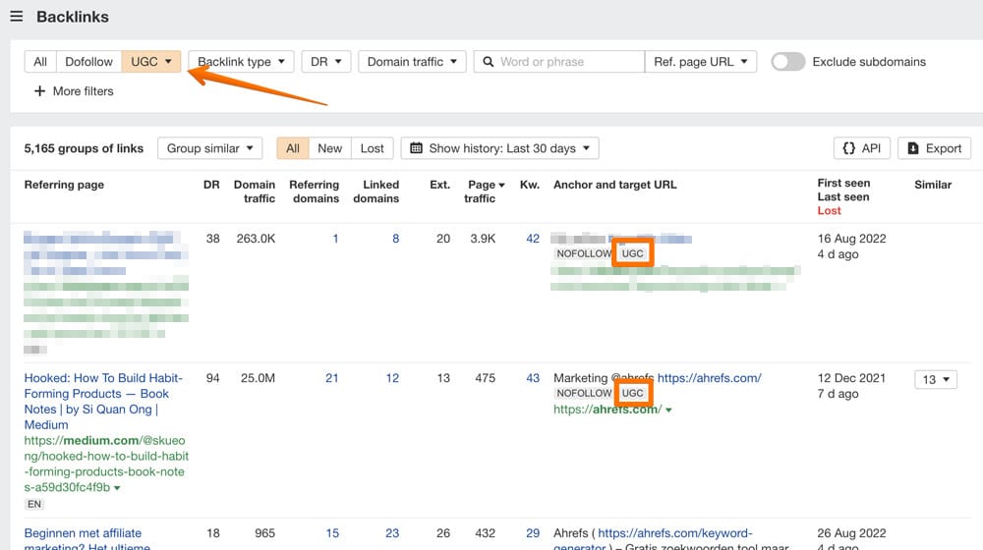Screen dimensions: 983x550
Task: Click referring domains value 15
Action: click(332, 533)
